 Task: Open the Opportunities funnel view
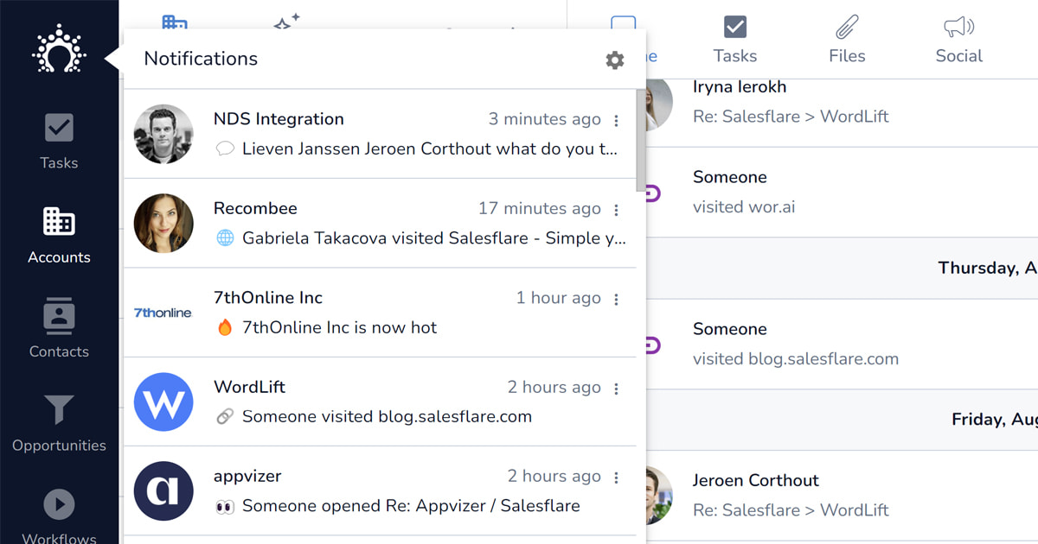click(x=59, y=423)
